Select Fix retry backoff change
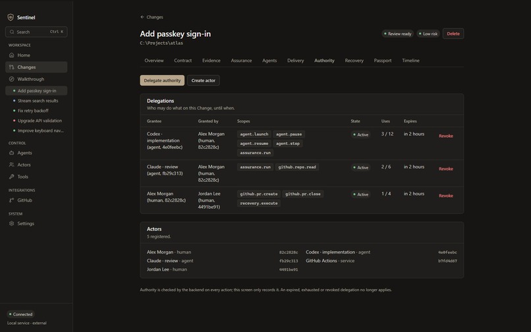 (x=36, y=111)
